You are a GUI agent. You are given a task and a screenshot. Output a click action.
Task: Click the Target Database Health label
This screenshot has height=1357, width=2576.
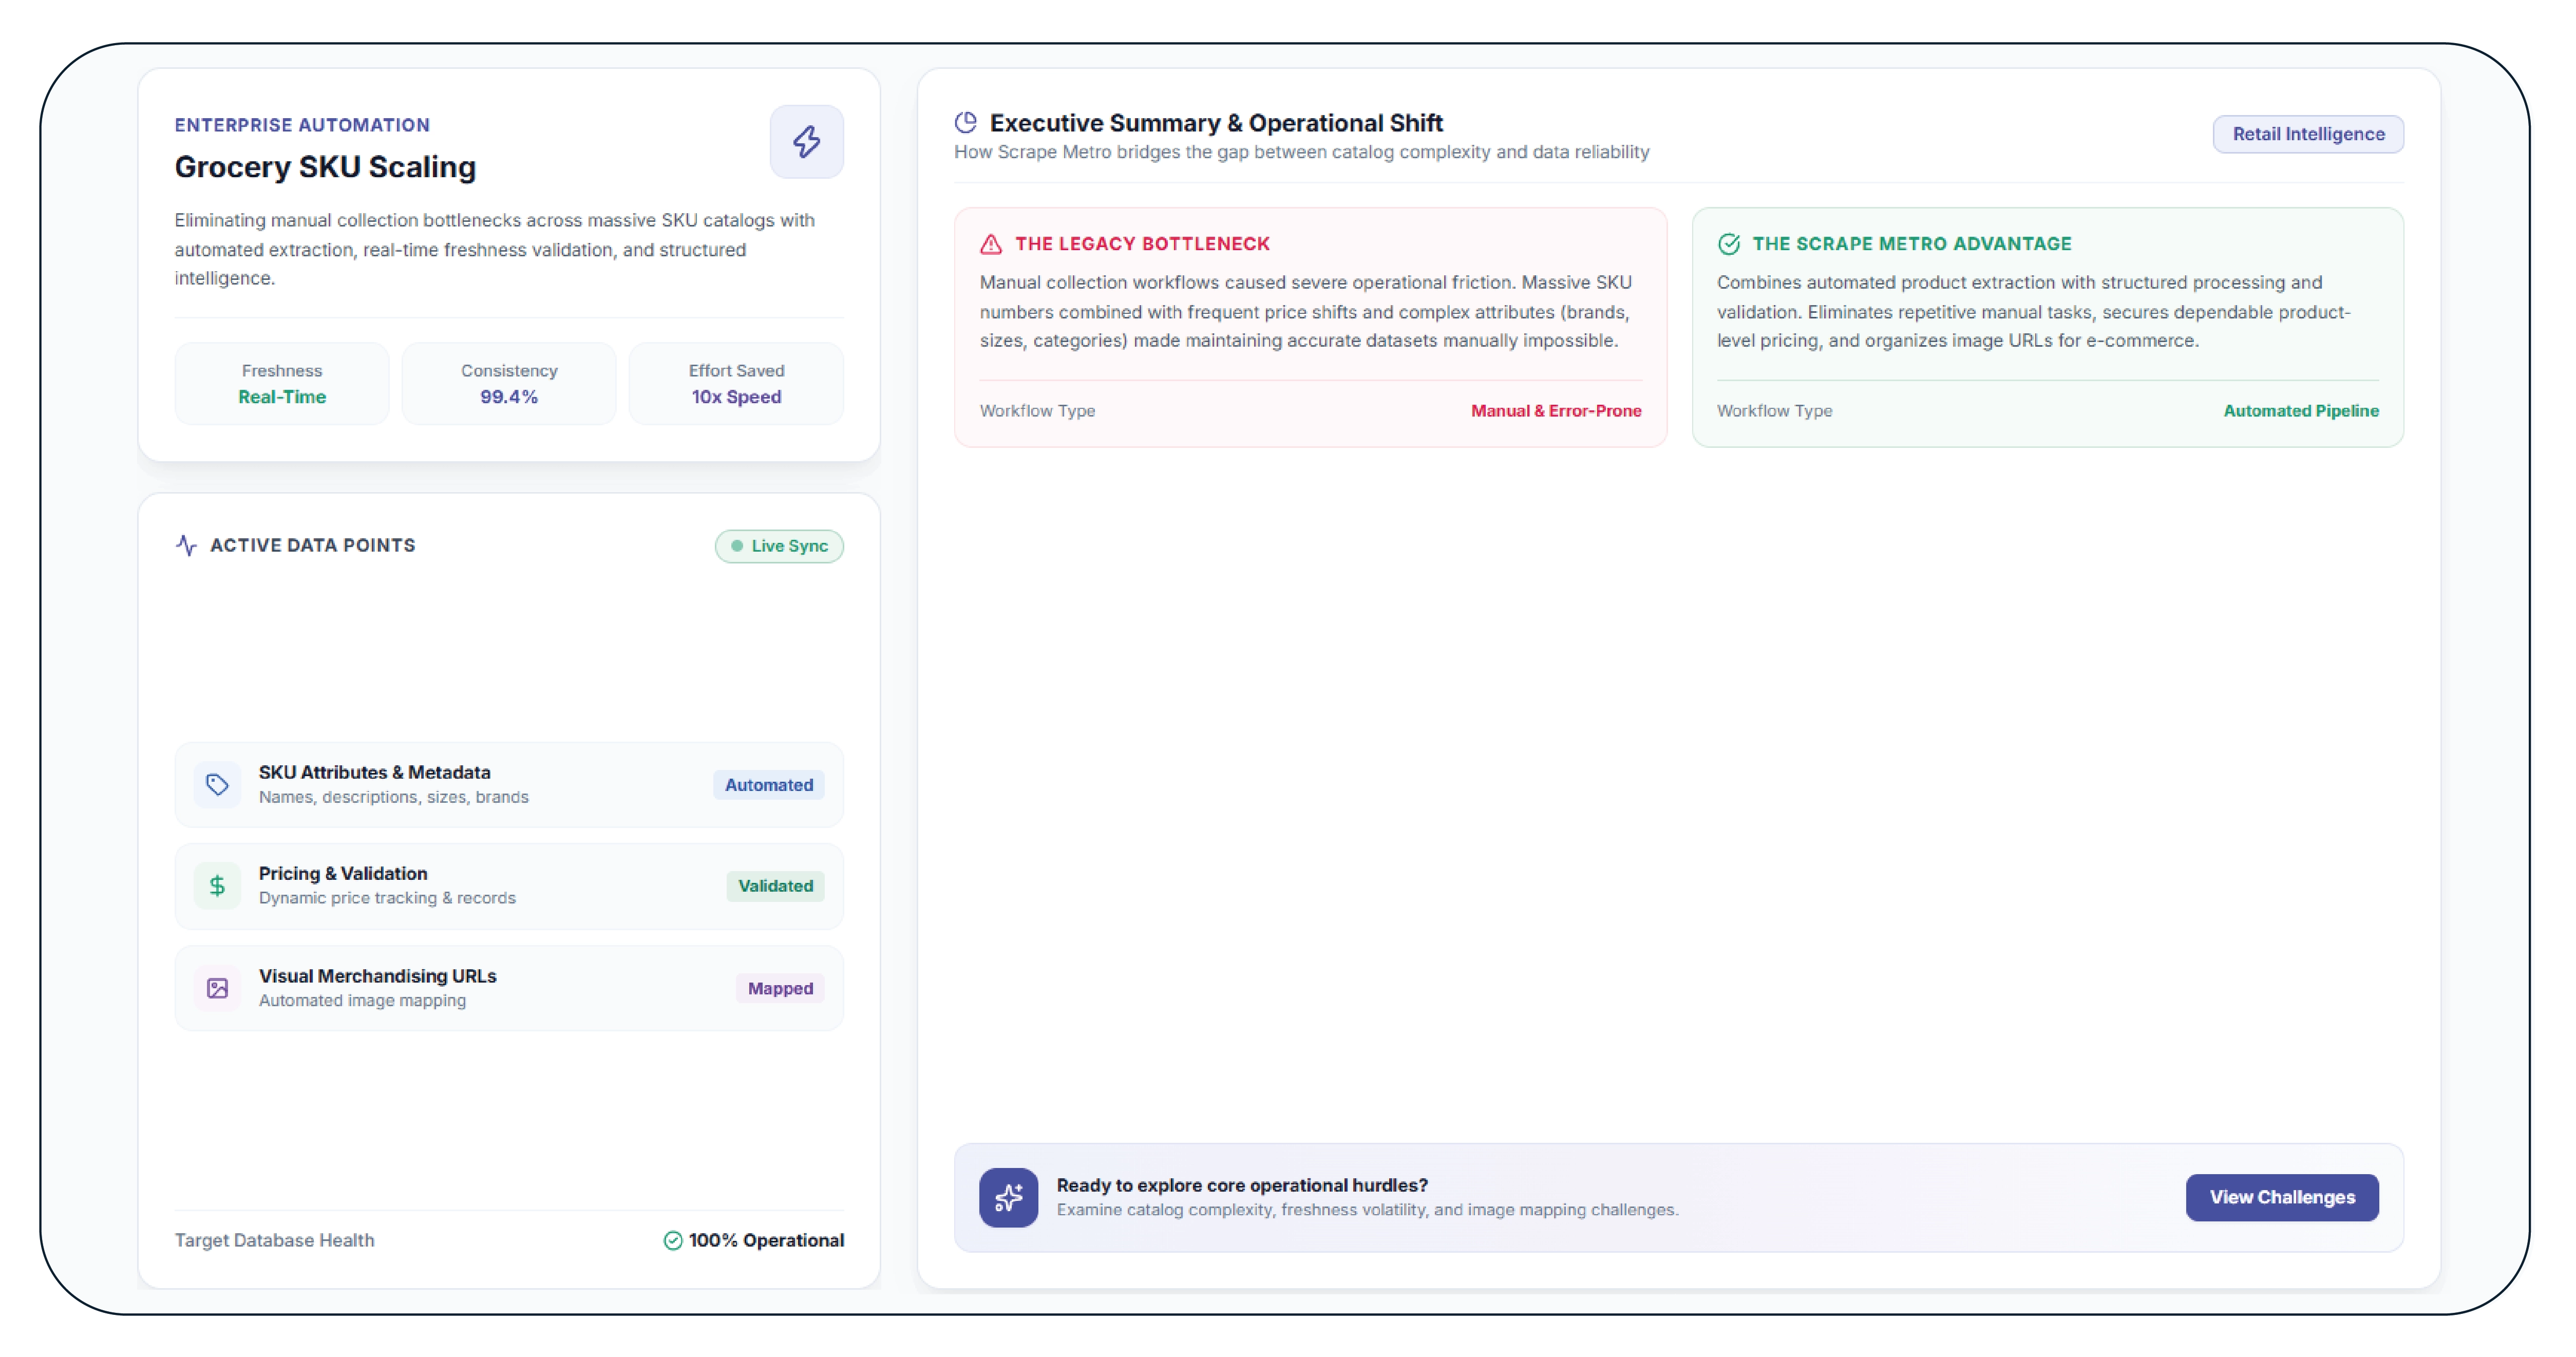[x=275, y=1240]
